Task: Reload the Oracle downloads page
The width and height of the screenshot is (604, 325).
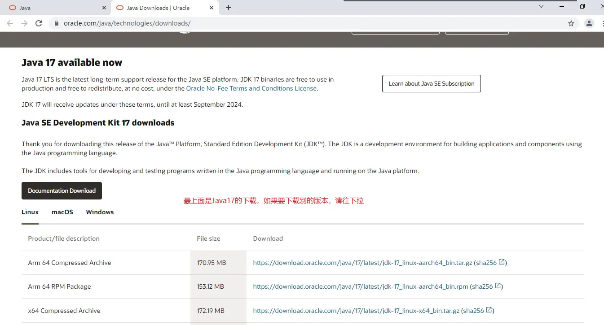Action: [39, 23]
